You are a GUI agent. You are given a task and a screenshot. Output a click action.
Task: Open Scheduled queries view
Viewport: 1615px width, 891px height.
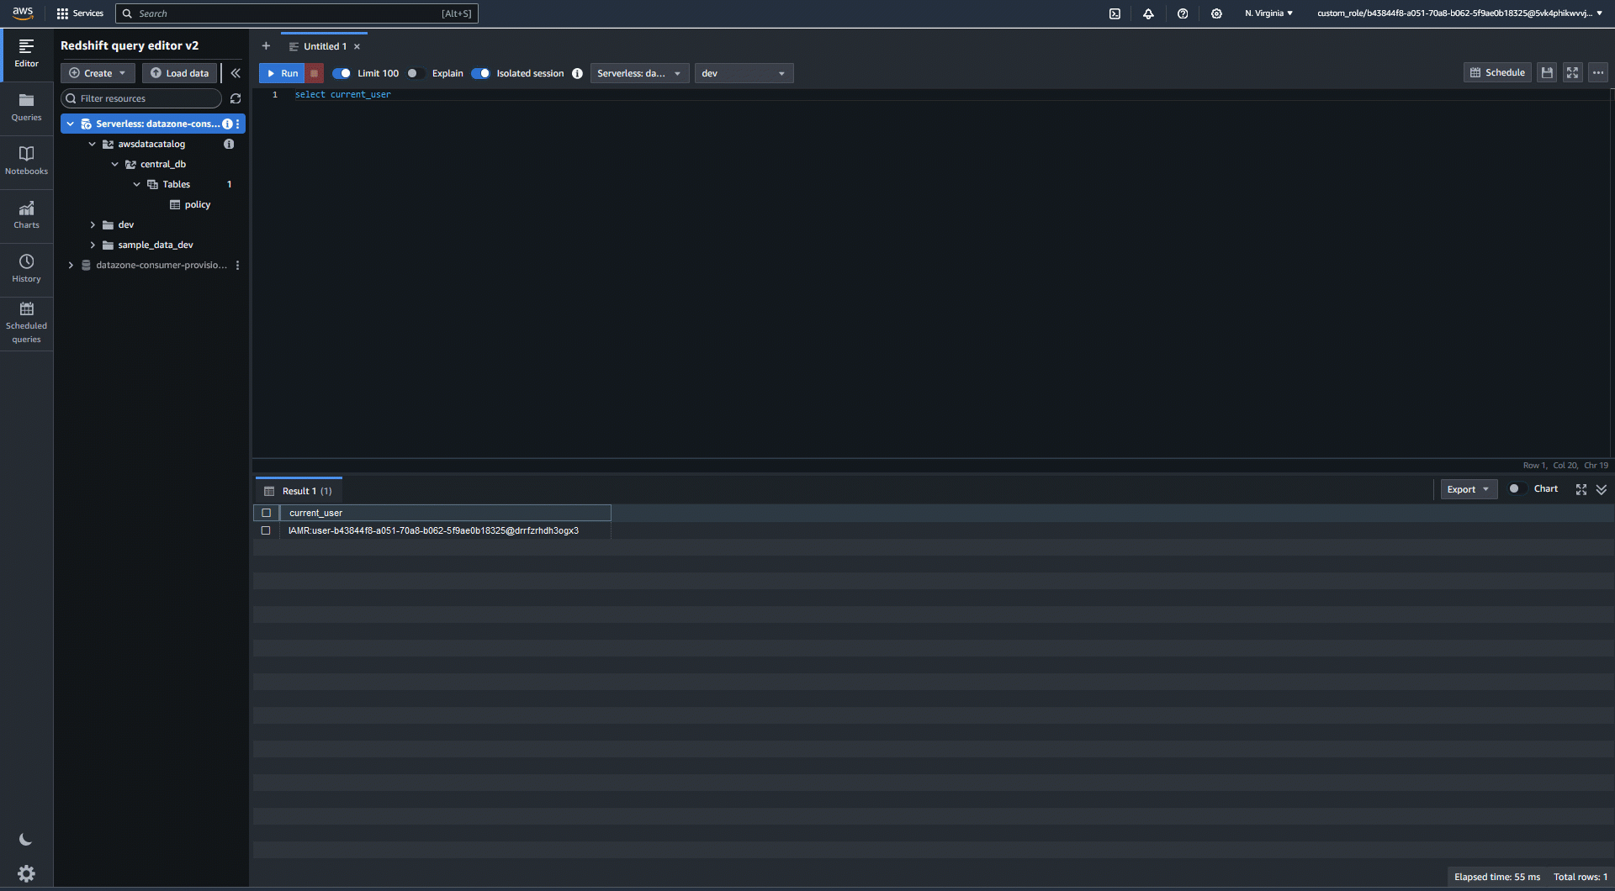click(x=27, y=324)
